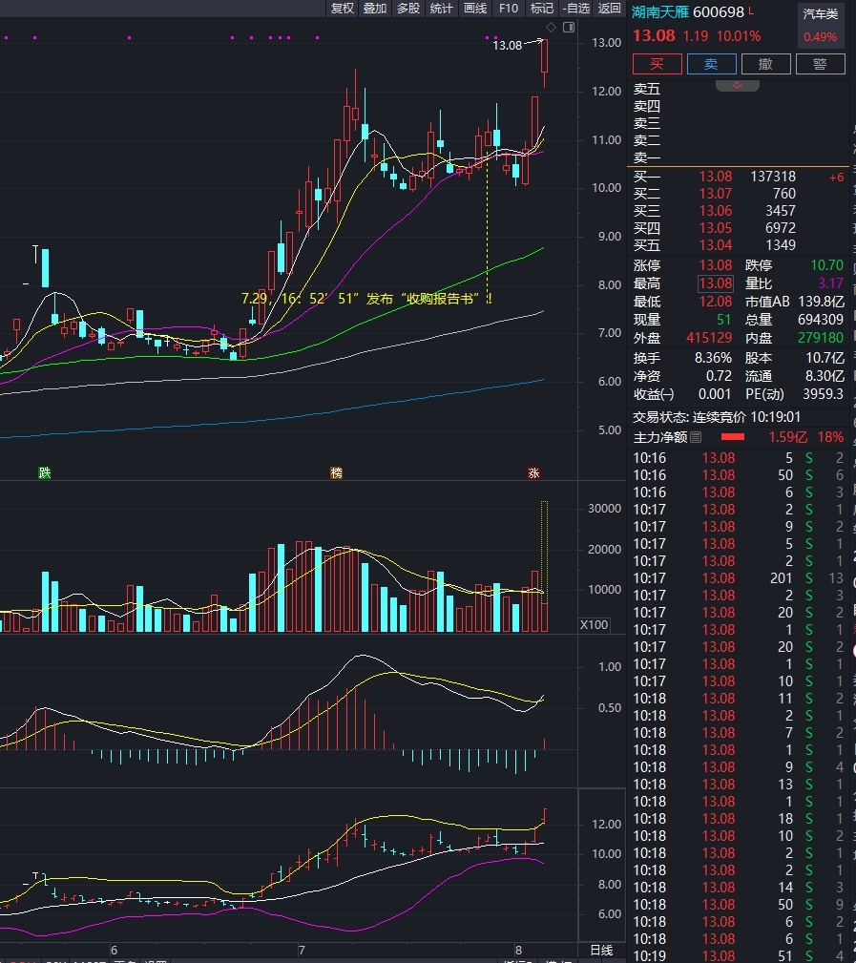Open the 统计 toolbar item
The image size is (856, 963).
click(x=441, y=8)
